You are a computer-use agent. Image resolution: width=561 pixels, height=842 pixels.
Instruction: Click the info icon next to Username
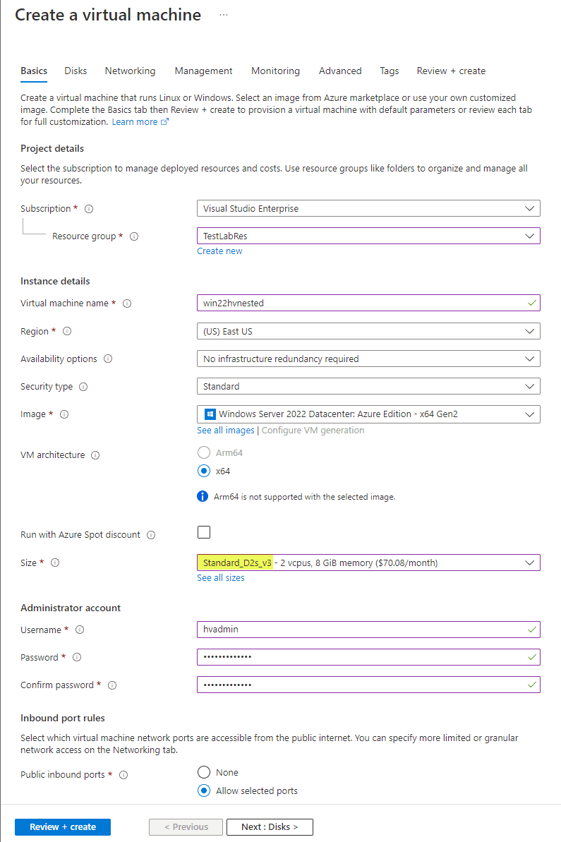pyautogui.click(x=80, y=630)
